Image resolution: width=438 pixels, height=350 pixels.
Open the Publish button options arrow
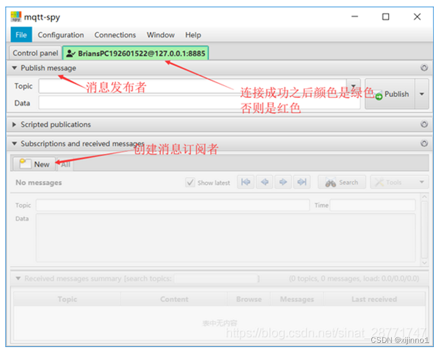[422, 94]
